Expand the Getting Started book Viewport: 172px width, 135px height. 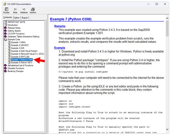(14, 31)
